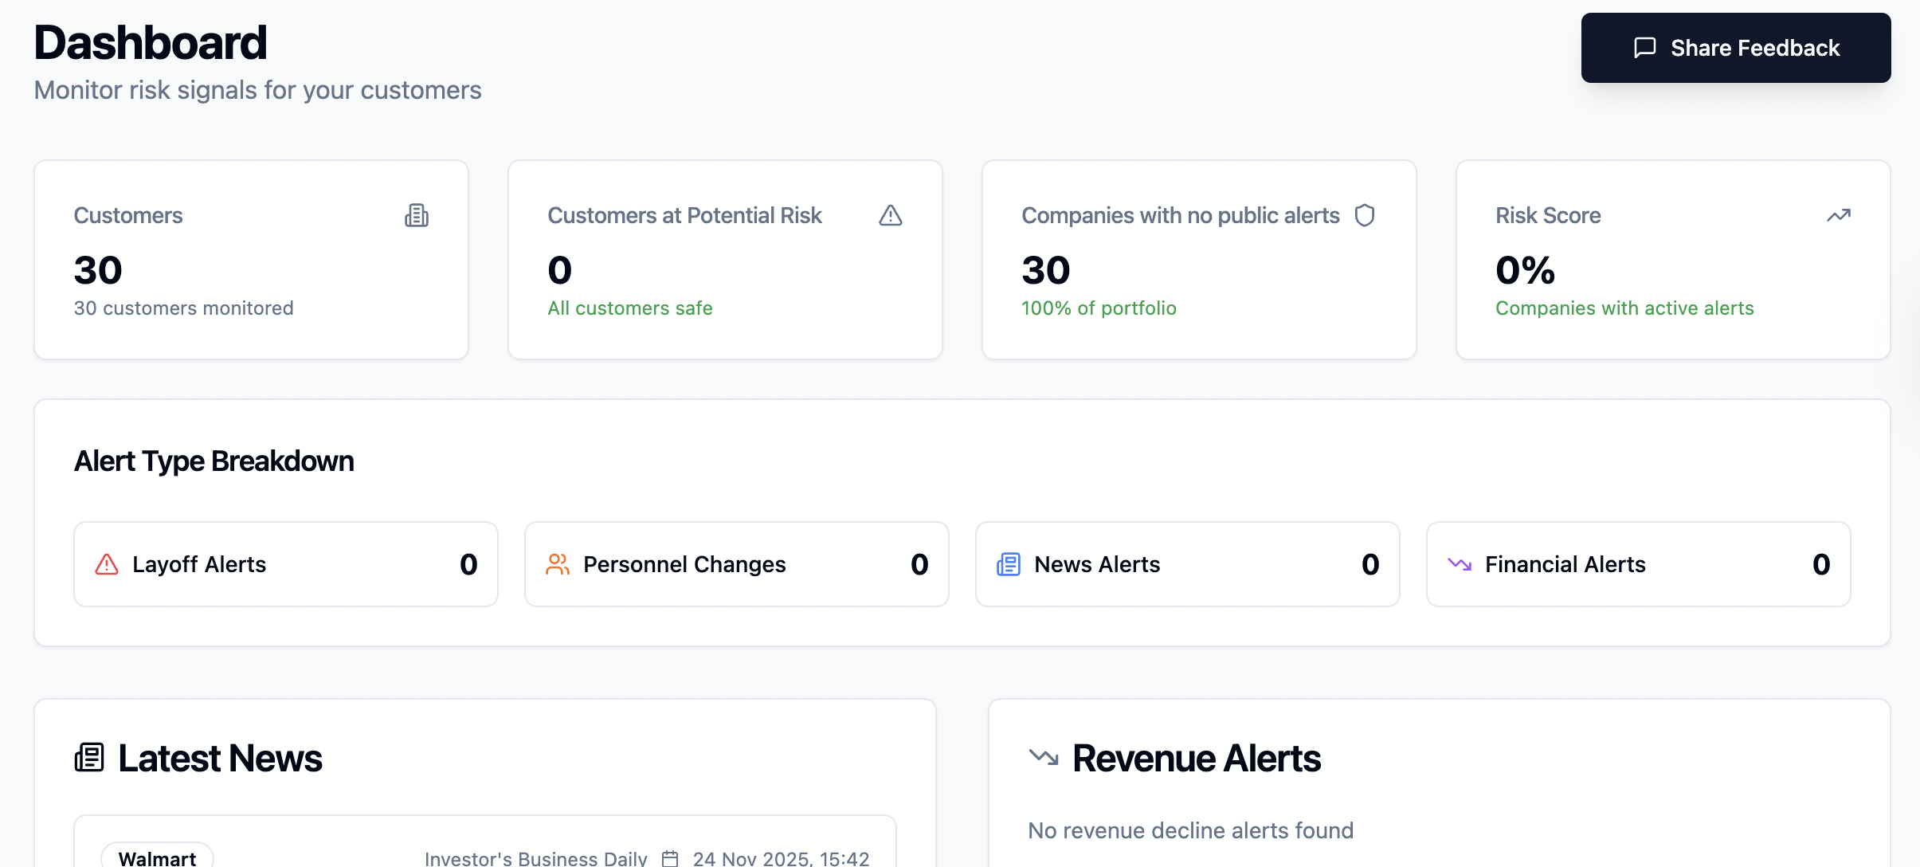This screenshot has height=867, width=1920.
Task: Select the Walmart company tag
Action: click(x=156, y=857)
